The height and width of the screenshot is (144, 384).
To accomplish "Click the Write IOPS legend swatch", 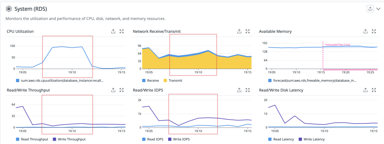I will [x=169, y=139].
